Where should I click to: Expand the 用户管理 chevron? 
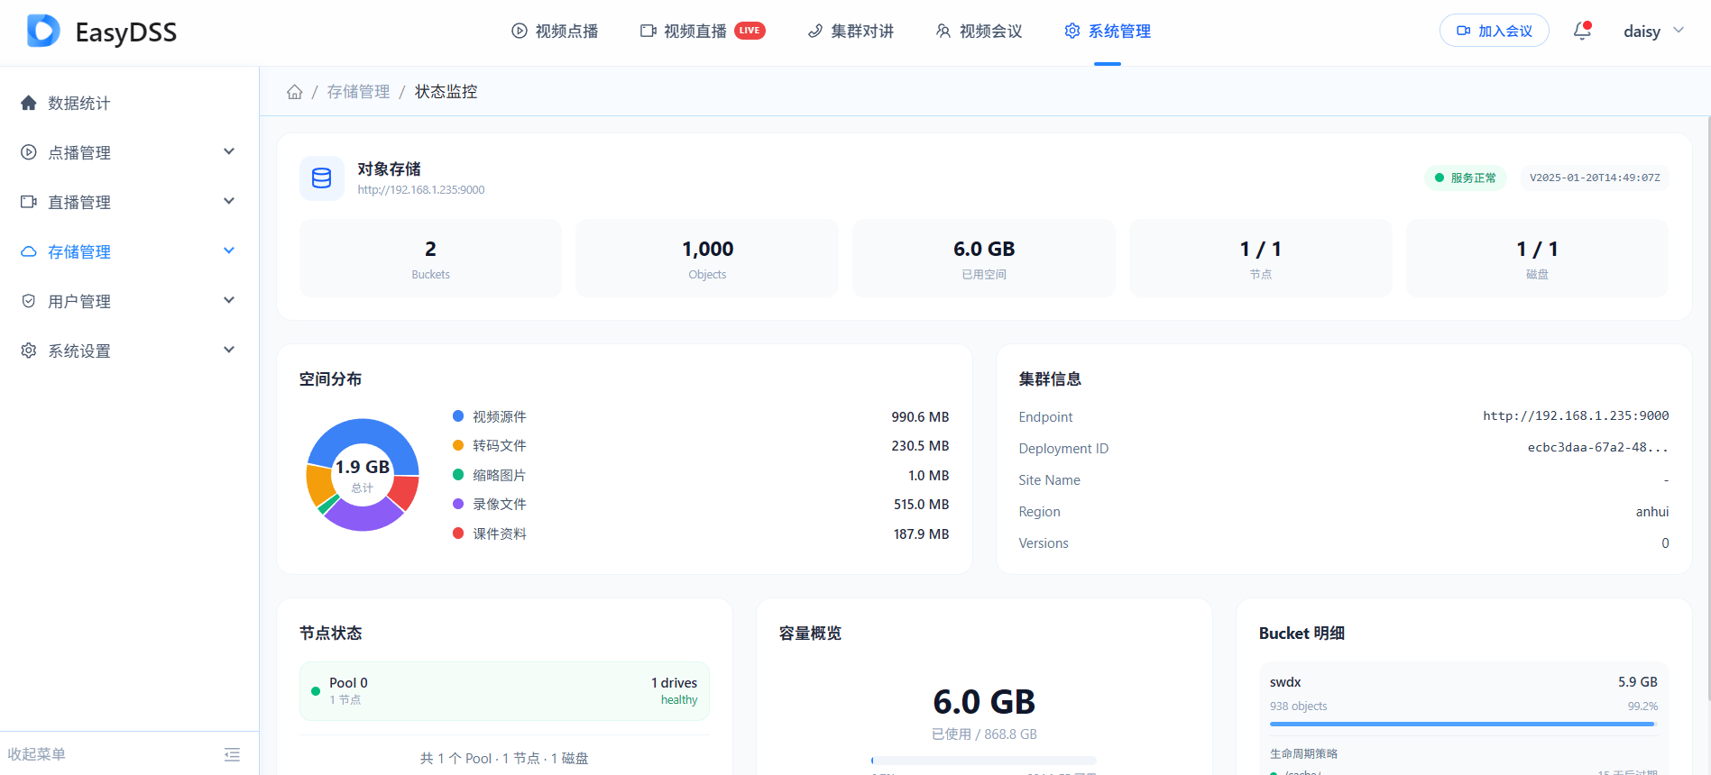pos(229,300)
